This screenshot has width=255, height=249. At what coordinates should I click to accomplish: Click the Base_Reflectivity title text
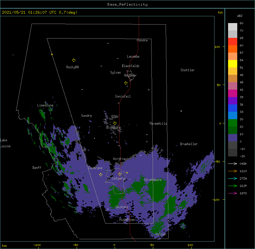[127, 4]
